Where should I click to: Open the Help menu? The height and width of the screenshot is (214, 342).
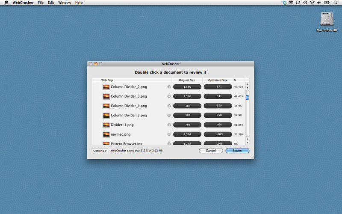pos(79,3)
